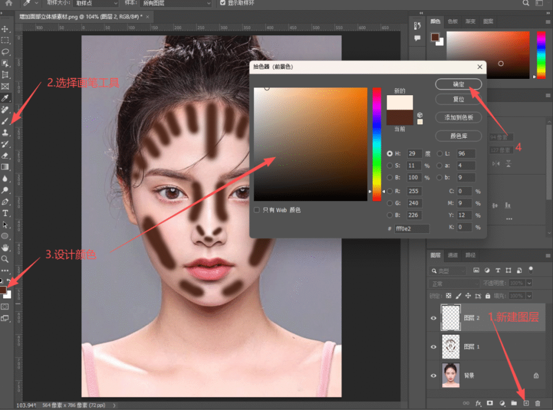Select the Brush tool
The image size is (553, 410).
5,121
